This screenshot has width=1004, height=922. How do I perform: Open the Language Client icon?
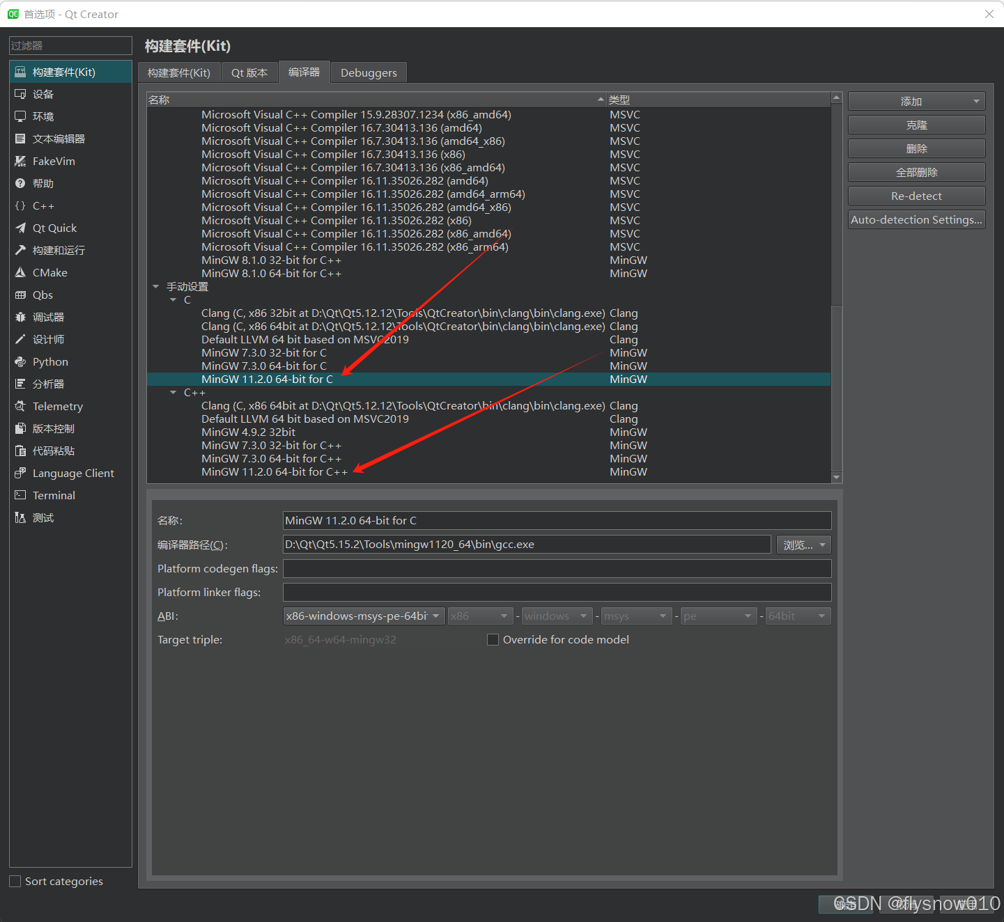(x=20, y=473)
